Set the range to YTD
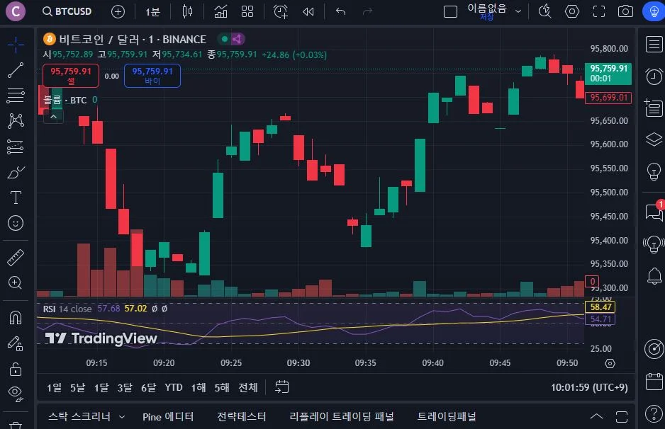Screen dimensions: 665x429 point(174,387)
